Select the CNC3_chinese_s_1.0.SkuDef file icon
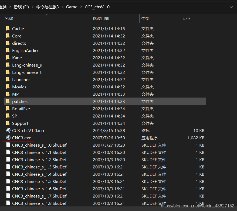Screen dimensions: 237x211 pyautogui.click(x=8, y=145)
